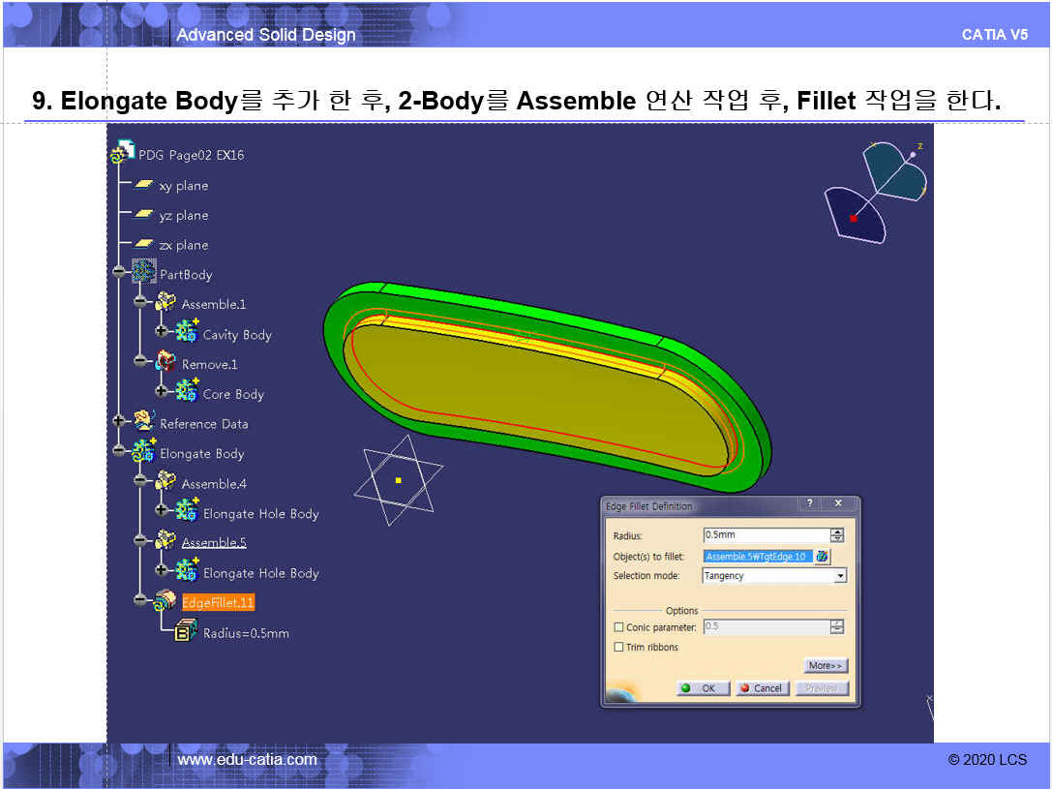The height and width of the screenshot is (789, 1052).
Task: Open the Objects to fillet selection list icon
Action: (823, 557)
